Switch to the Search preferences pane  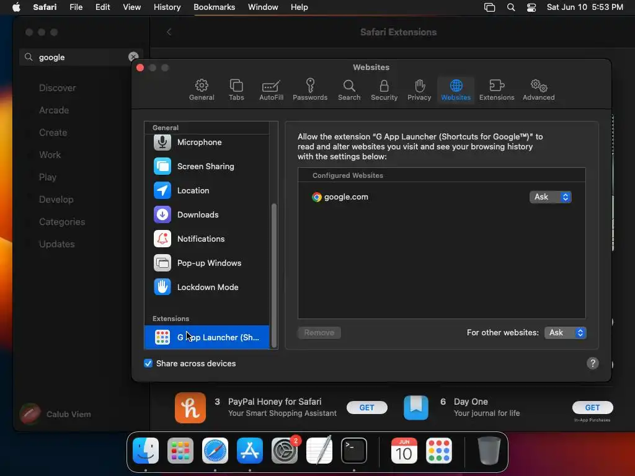(x=349, y=90)
